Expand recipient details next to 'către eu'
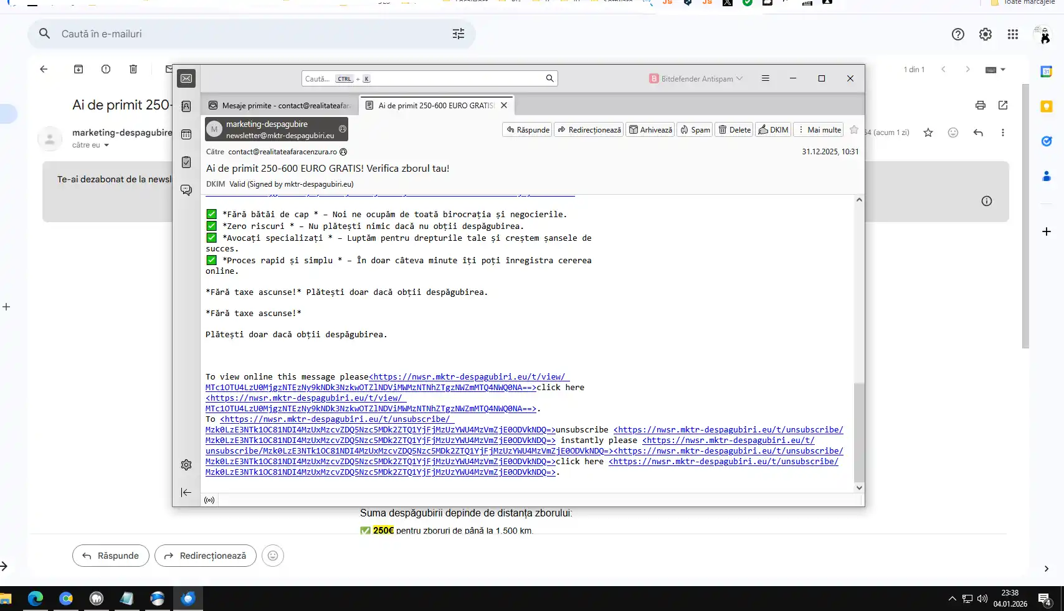1064x611 pixels. coord(107,146)
